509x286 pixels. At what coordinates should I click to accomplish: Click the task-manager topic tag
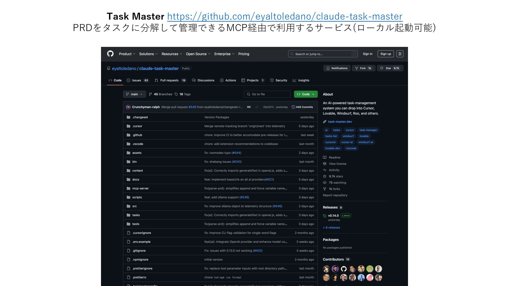368,130
